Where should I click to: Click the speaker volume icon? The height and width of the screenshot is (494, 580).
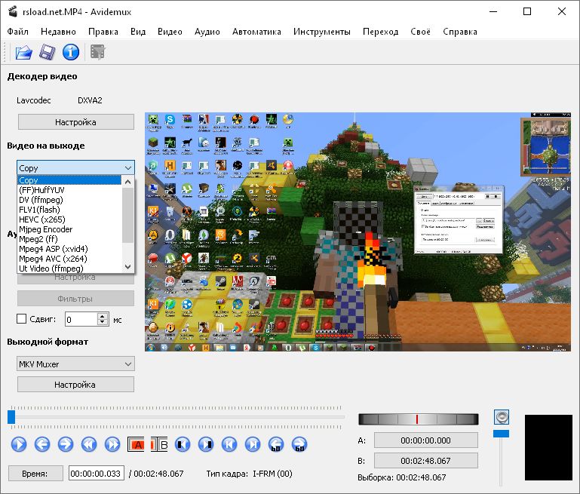click(x=502, y=417)
